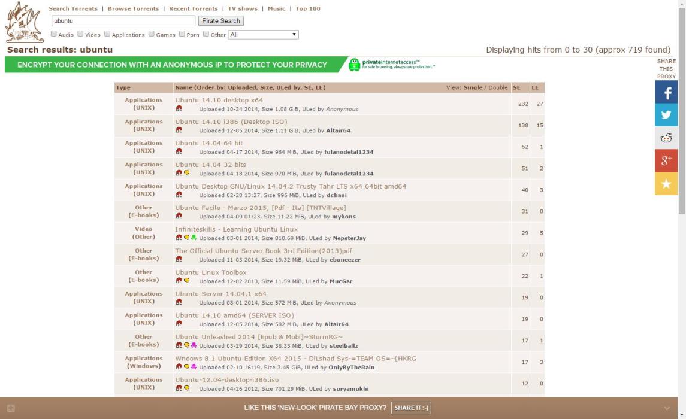Click pink trusted skull for Ubuntu Unleashed 2014

(x=194, y=345)
